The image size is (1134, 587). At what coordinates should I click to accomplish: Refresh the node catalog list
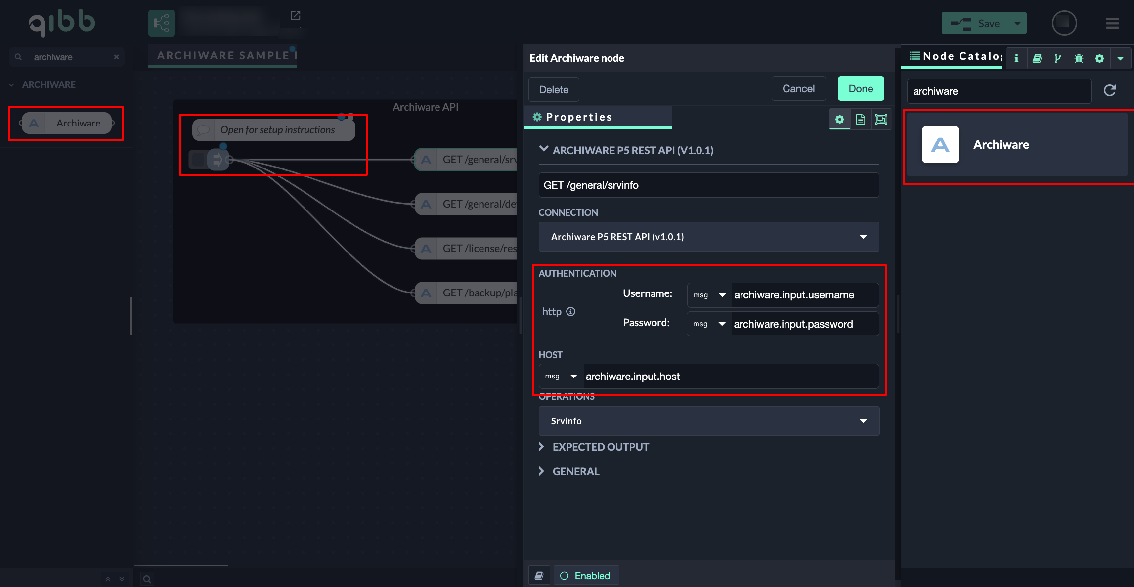[1110, 90]
